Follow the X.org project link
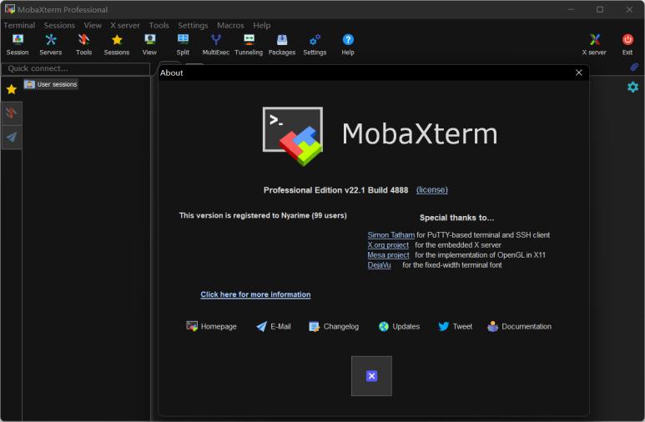Image resolution: width=645 pixels, height=422 pixels. tap(388, 245)
